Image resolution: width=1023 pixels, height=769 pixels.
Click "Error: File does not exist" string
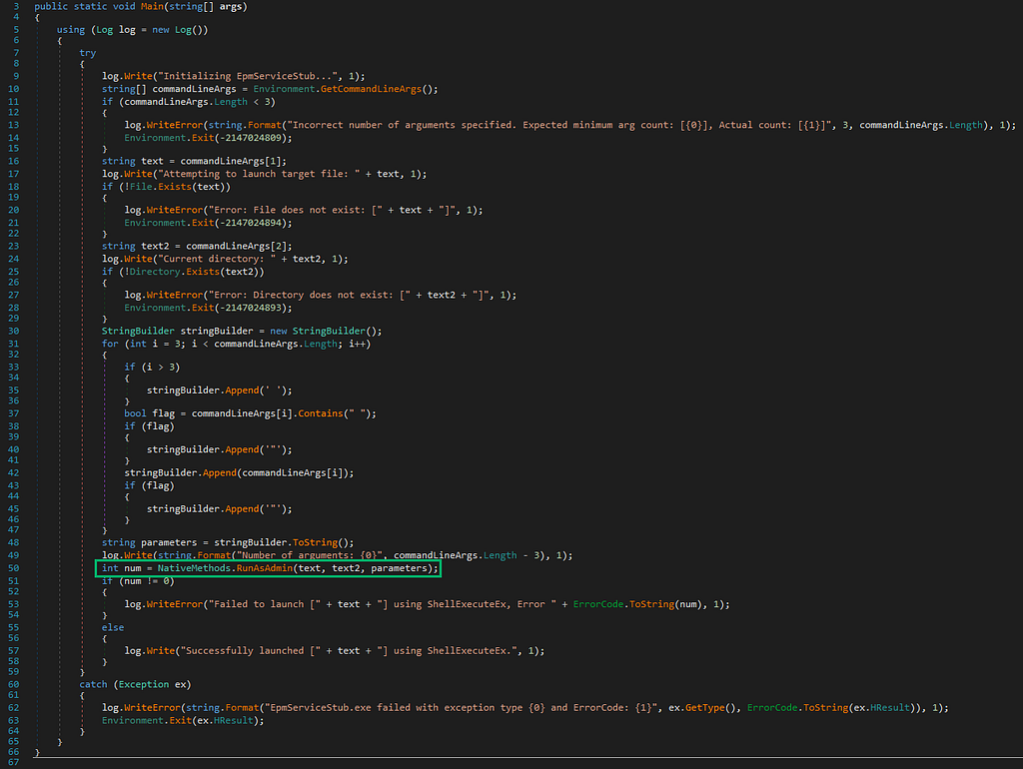[x=295, y=210]
